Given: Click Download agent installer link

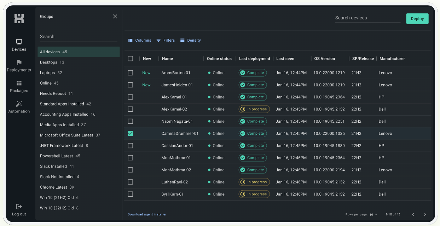Looking at the screenshot, I should 147,214.
